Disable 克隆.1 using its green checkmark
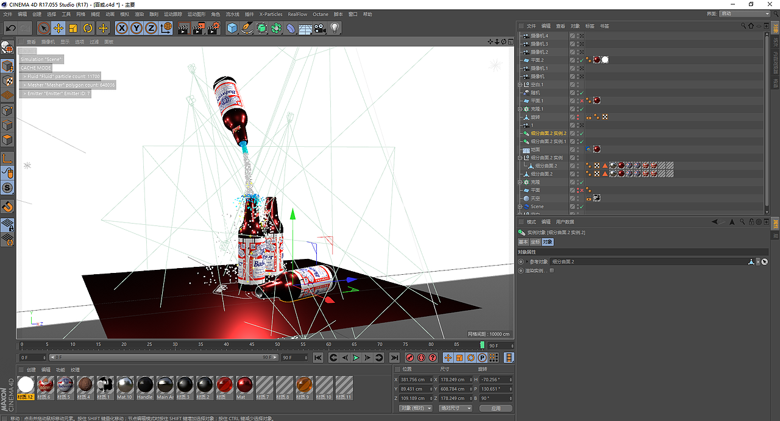This screenshot has width=780, height=421. click(x=581, y=109)
